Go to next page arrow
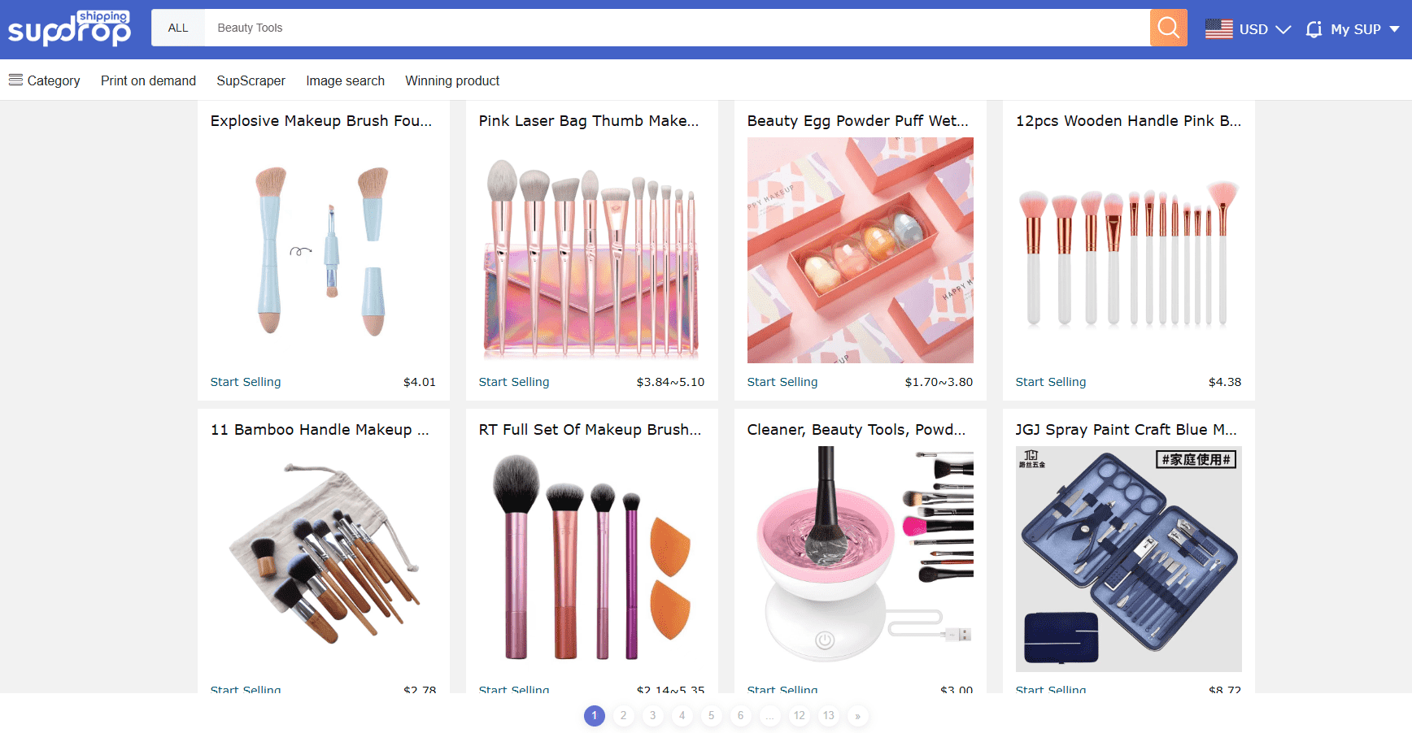 [x=858, y=716]
